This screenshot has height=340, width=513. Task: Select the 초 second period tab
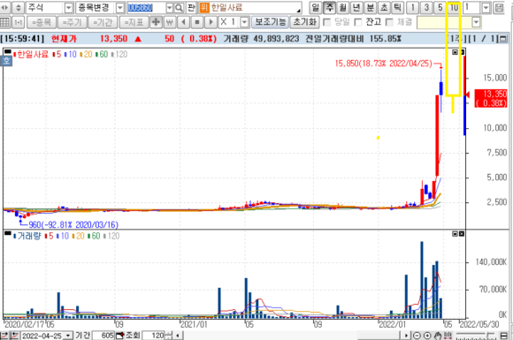click(x=384, y=8)
